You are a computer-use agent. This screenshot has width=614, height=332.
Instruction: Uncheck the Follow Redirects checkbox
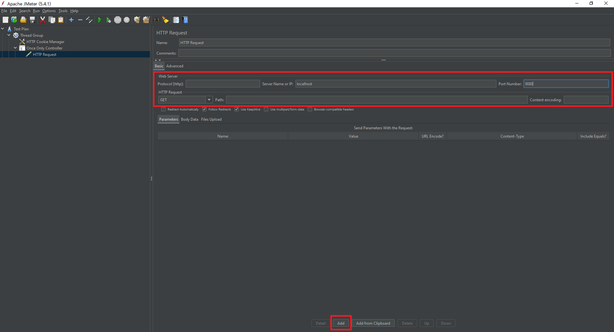(x=204, y=109)
